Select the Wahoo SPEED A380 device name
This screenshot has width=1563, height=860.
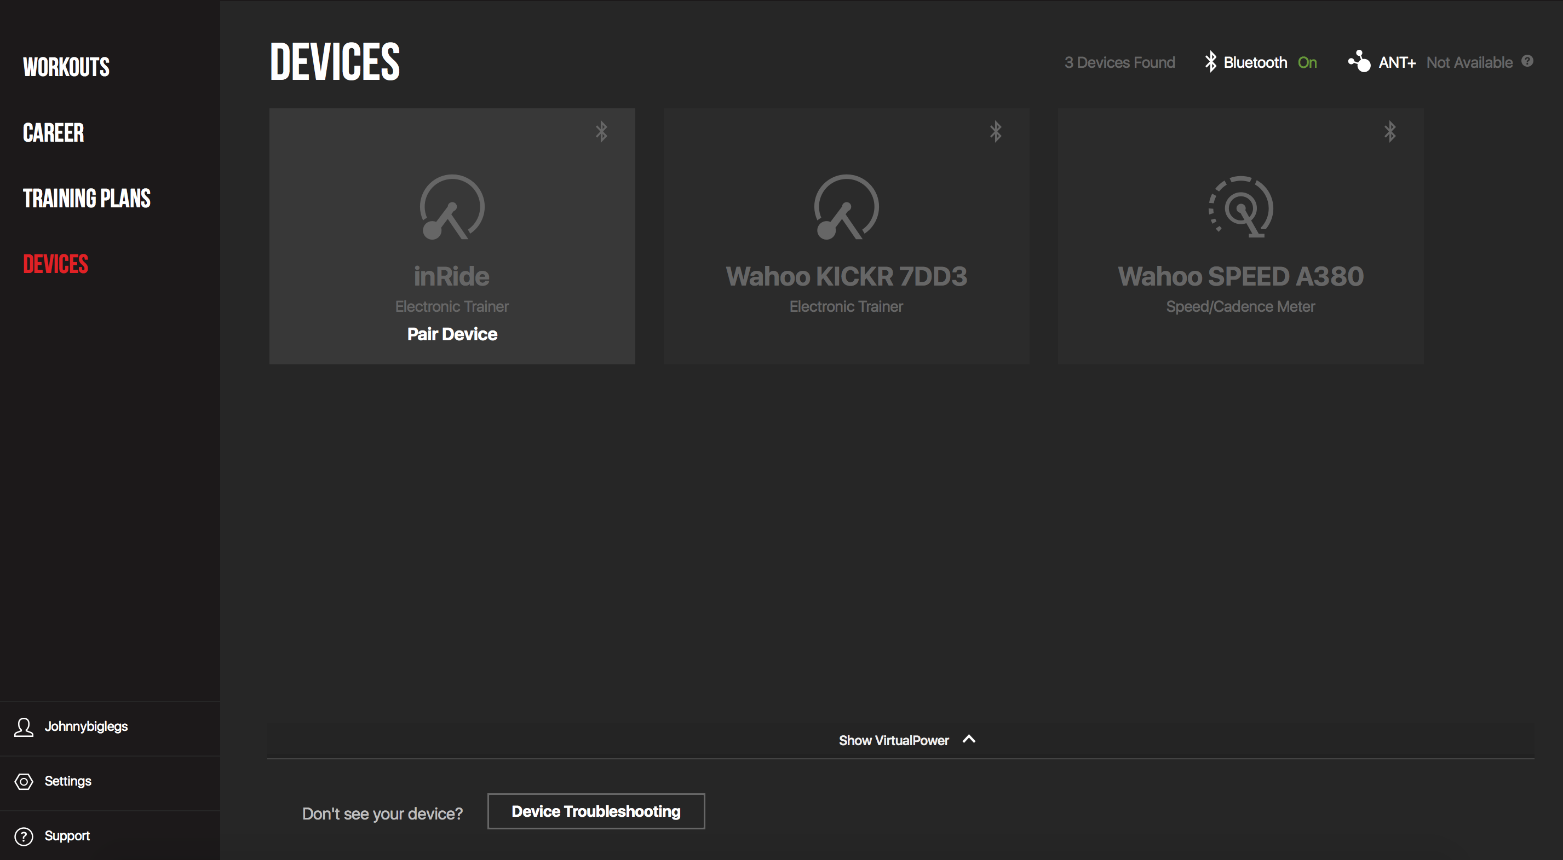click(x=1241, y=276)
